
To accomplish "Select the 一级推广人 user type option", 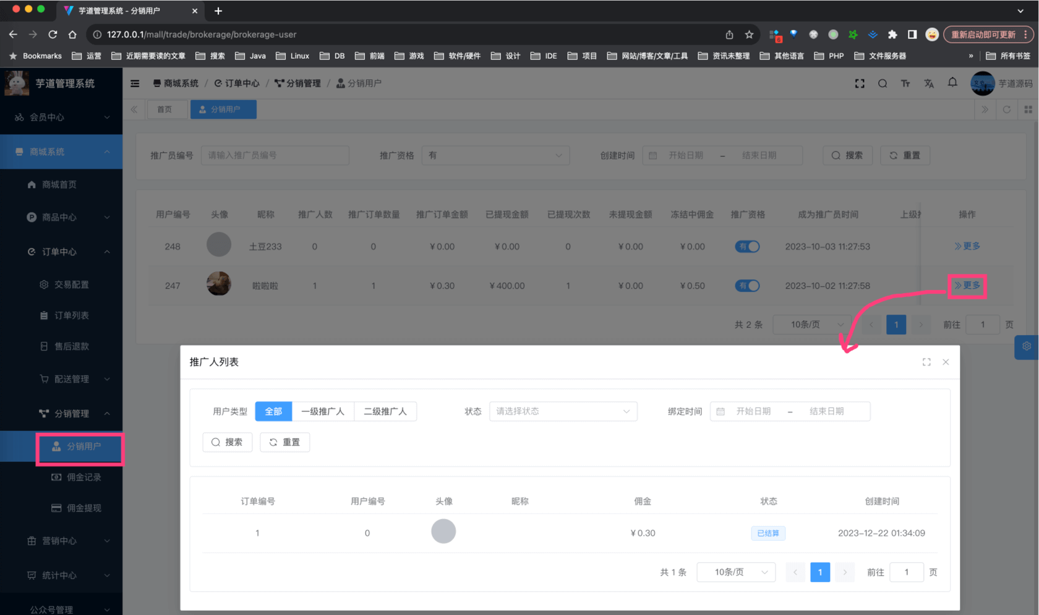I will [x=323, y=411].
